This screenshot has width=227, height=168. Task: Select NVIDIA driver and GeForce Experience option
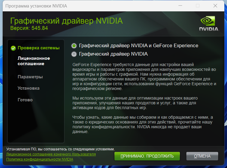point(74,46)
